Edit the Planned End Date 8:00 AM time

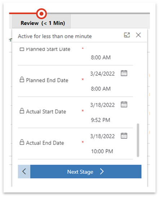[x=101, y=89]
